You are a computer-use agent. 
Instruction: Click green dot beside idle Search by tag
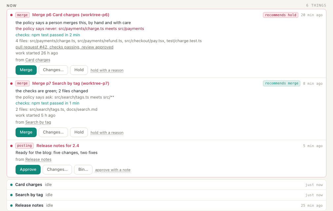click(12, 195)
